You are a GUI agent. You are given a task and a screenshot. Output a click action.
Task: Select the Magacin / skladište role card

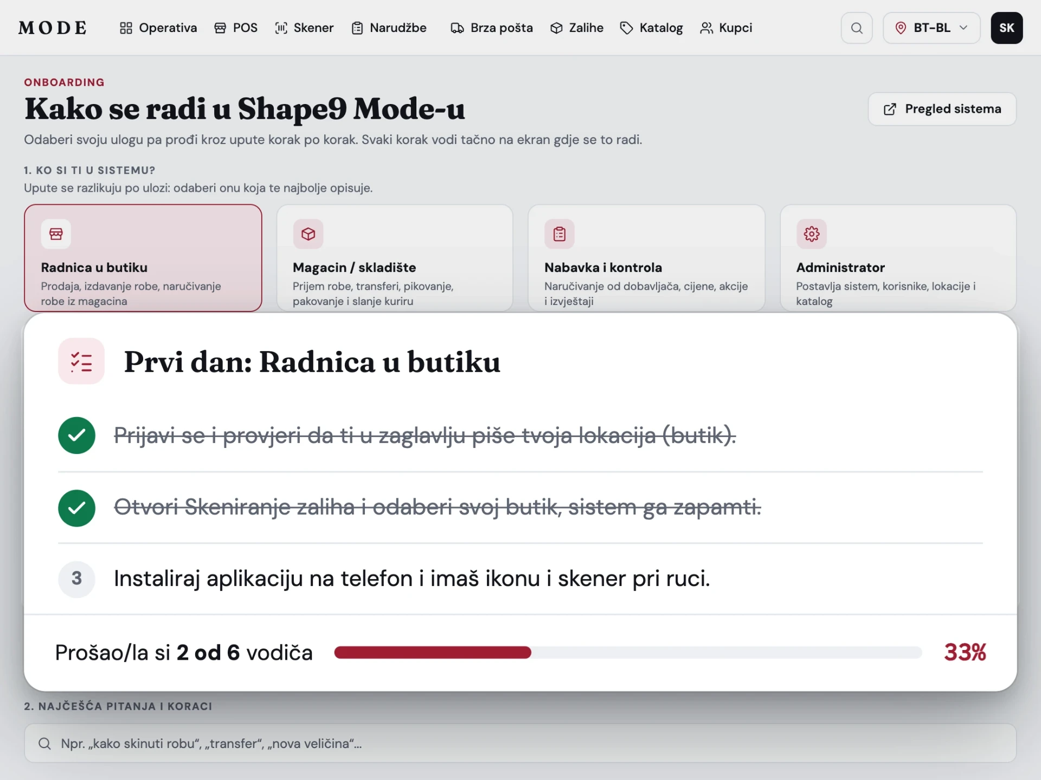(395, 258)
